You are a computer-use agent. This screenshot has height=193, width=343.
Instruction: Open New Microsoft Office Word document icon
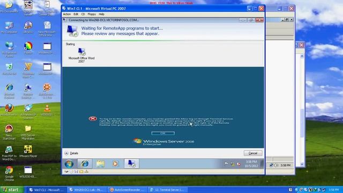[x=47, y=29]
